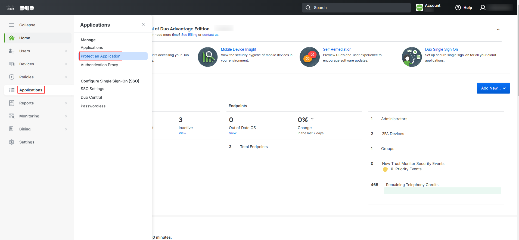
Task: Open the Help question mark icon
Action: click(x=458, y=8)
